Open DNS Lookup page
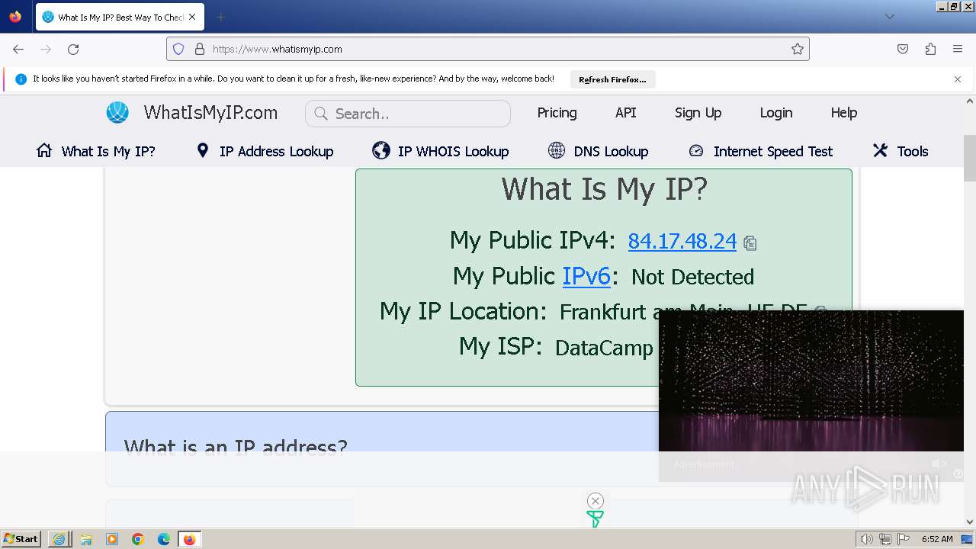The image size is (976, 549). [598, 151]
